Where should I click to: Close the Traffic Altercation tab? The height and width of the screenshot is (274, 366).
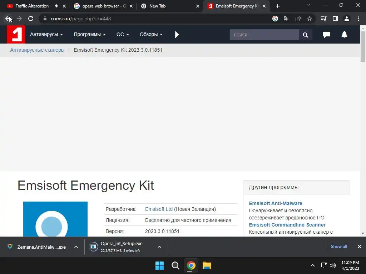click(x=64, y=6)
